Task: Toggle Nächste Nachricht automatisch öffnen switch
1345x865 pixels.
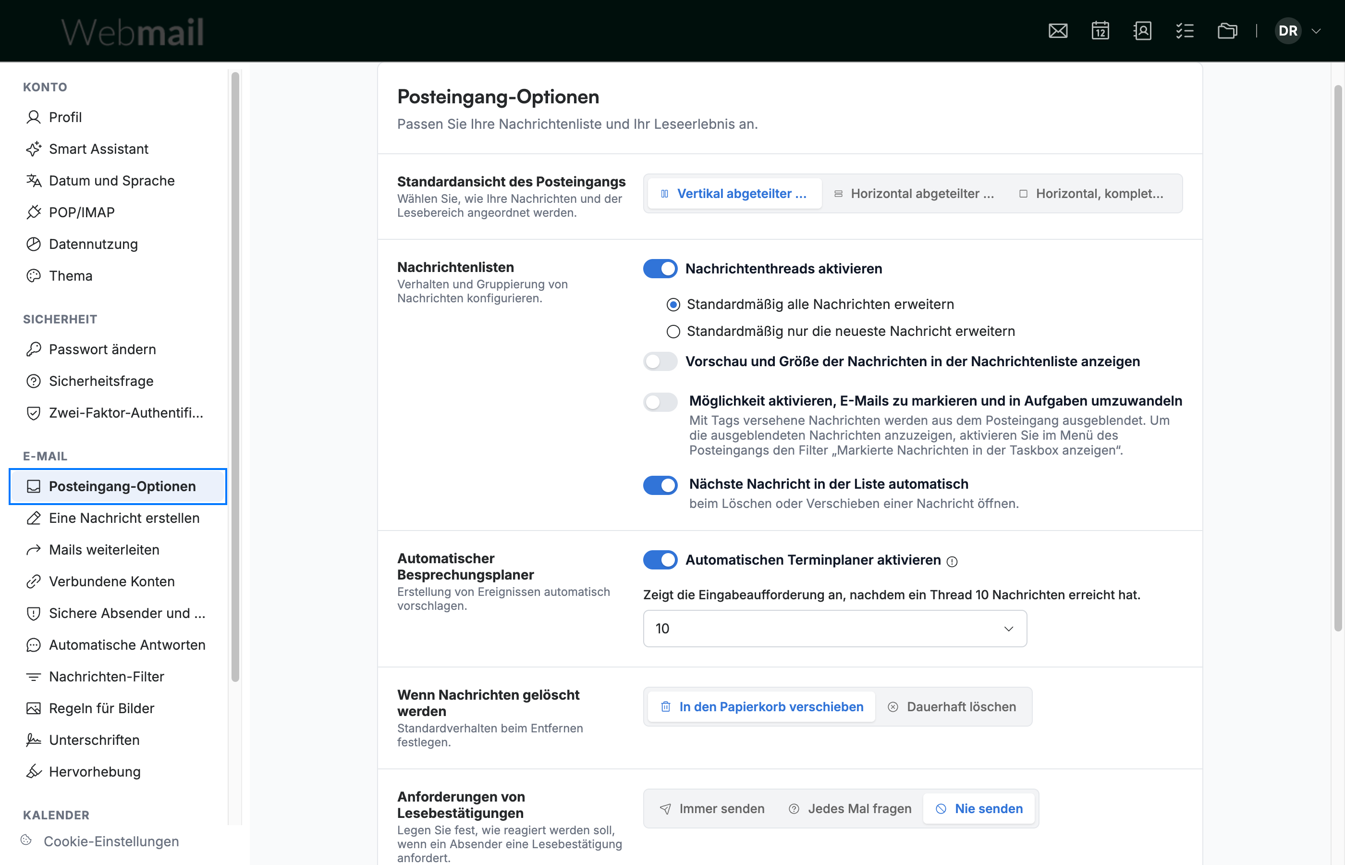Action: click(660, 485)
